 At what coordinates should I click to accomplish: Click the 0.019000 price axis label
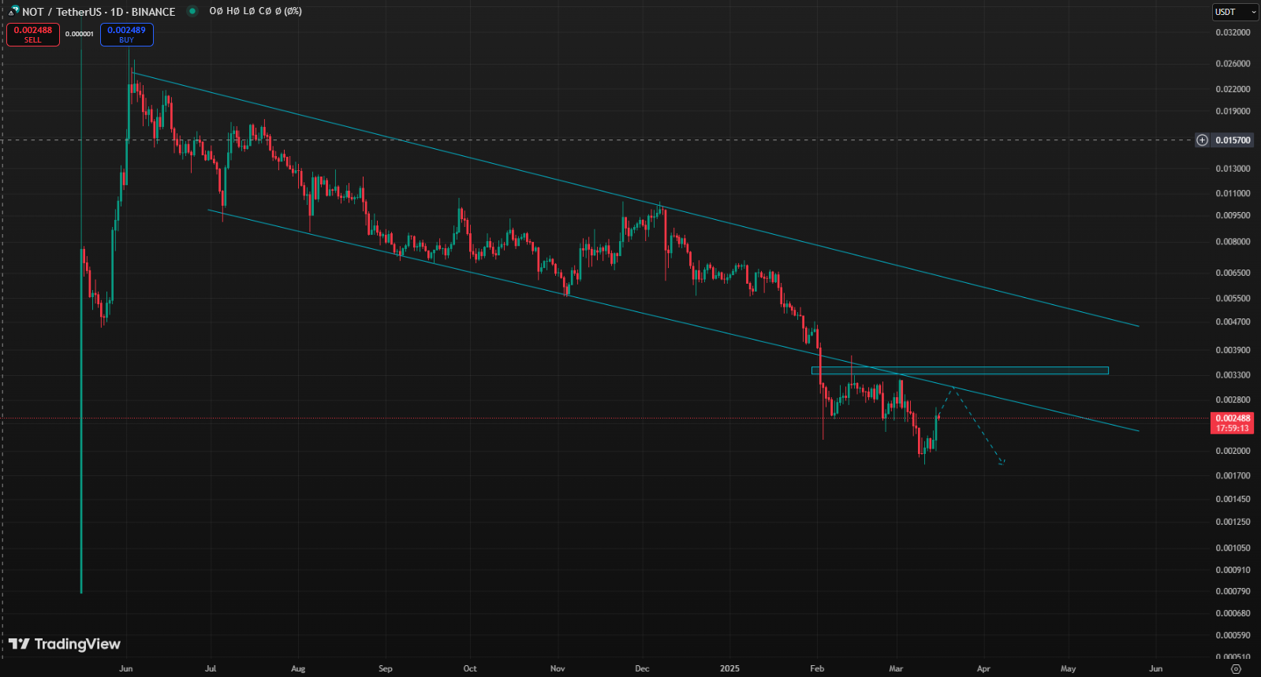tap(1233, 111)
